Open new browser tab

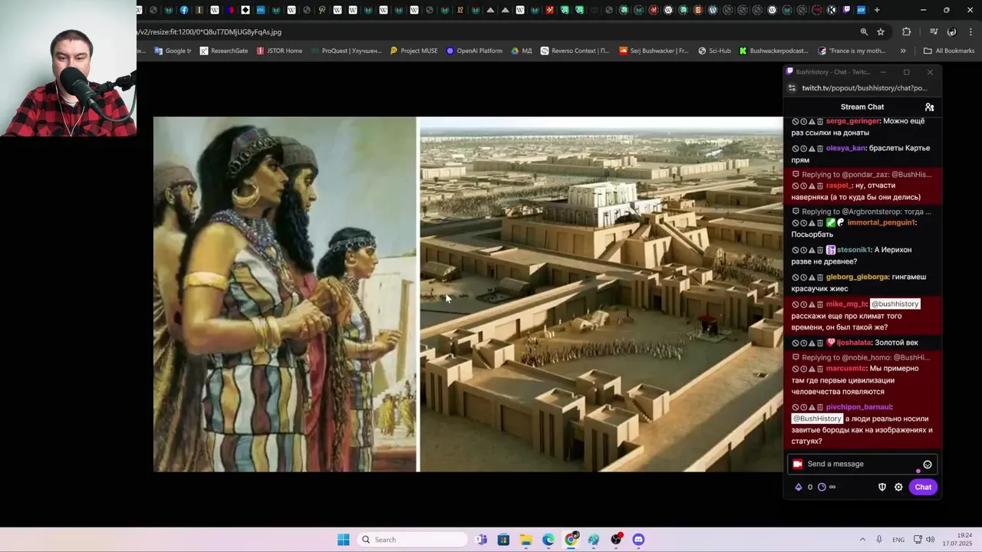[877, 10]
